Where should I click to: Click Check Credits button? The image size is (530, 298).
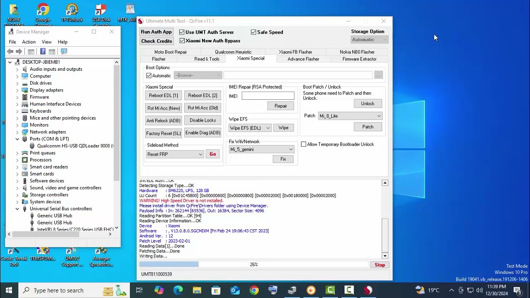157,41
